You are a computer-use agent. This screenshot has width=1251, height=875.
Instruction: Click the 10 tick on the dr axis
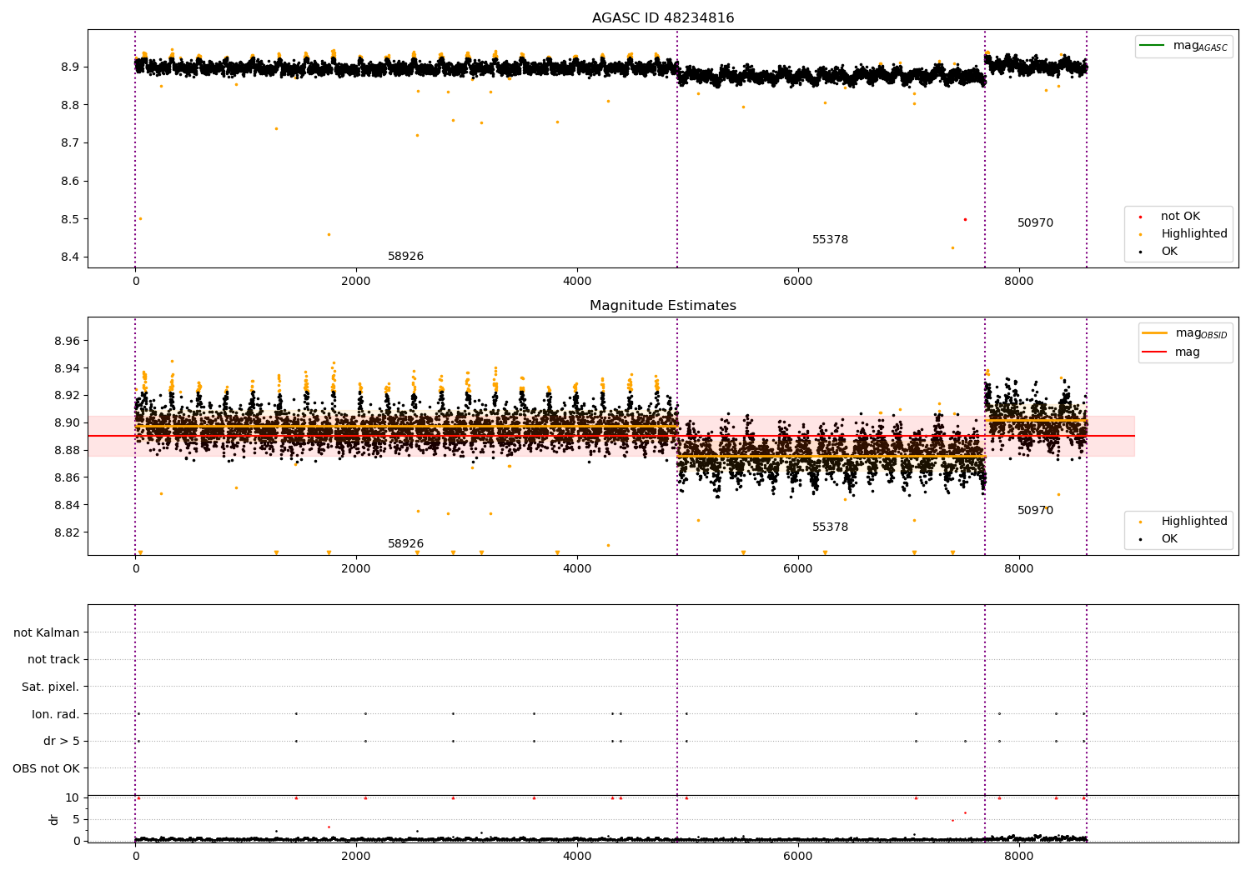coord(73,797)
